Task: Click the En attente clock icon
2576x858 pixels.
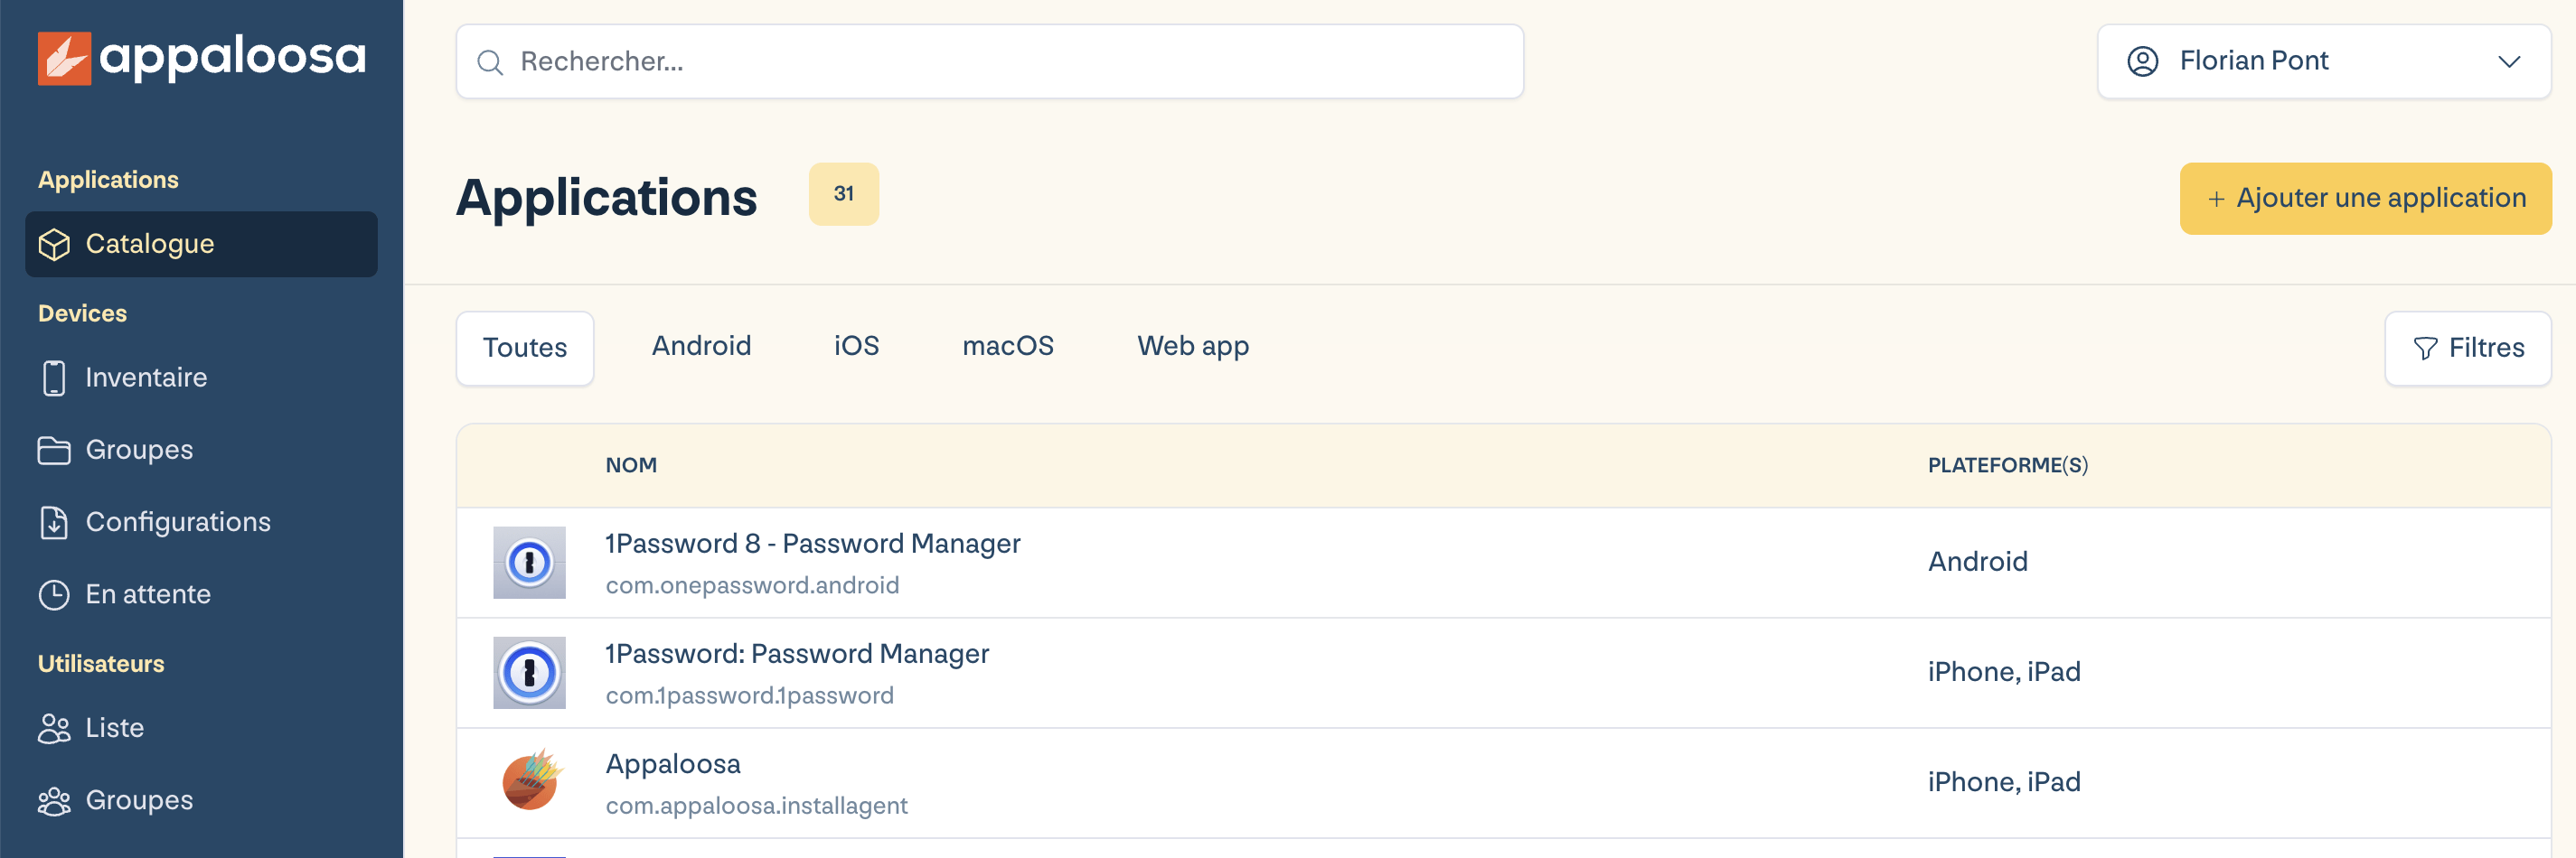Action: (54, 595)
